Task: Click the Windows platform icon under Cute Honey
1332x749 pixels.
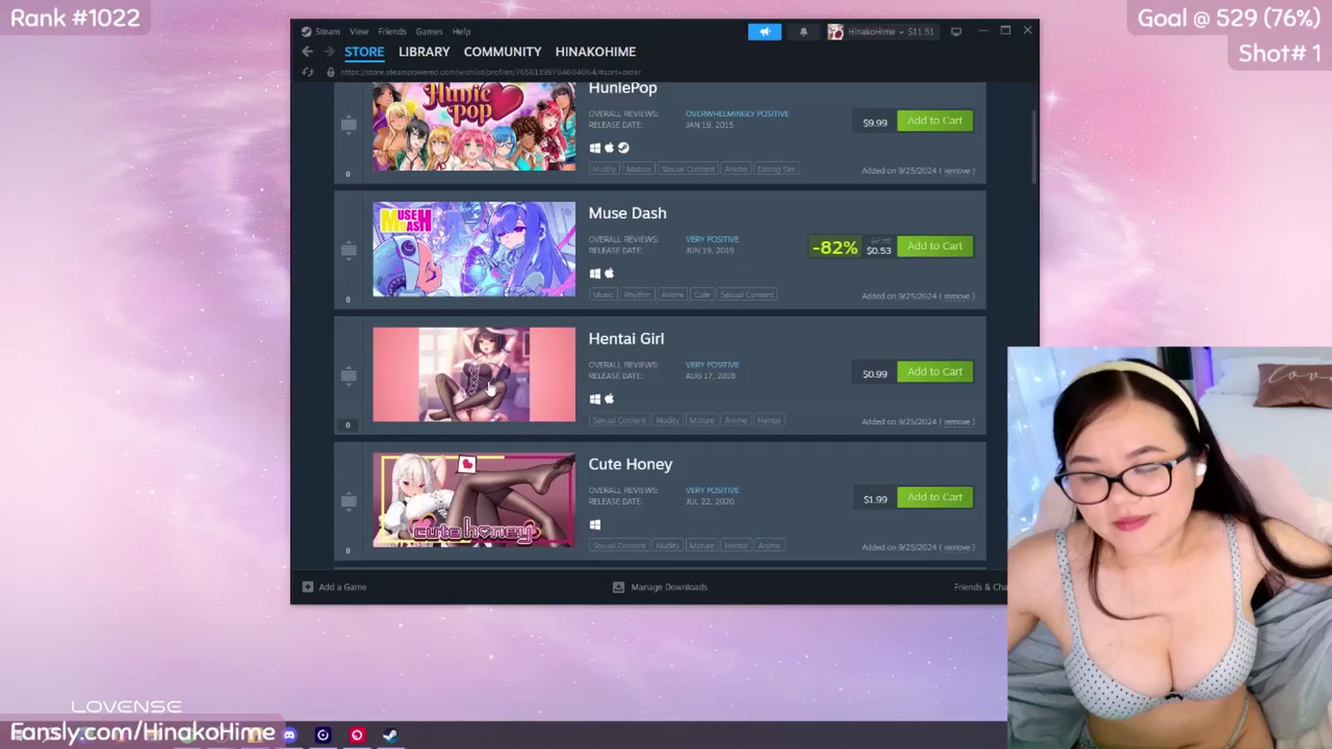Action: (595, 525)
